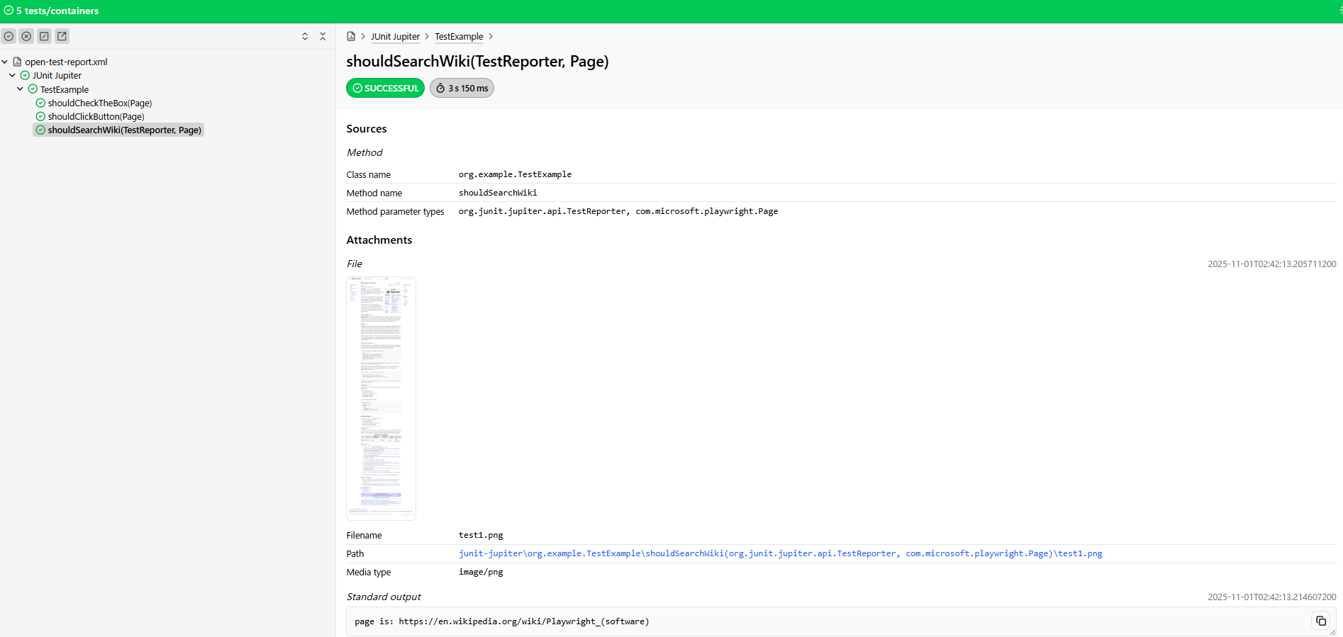The image size is (1343, 637).
Task: Click the standard output text box
Action: click(841, 621)
